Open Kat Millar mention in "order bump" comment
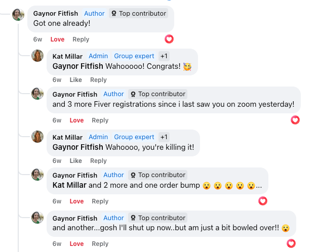317x252 pixels. click(69, 185)
